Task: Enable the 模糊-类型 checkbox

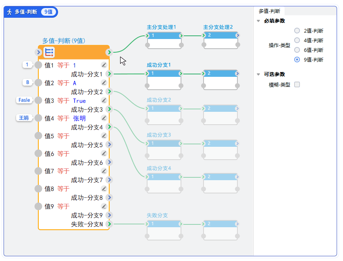Action: [297, 85]
